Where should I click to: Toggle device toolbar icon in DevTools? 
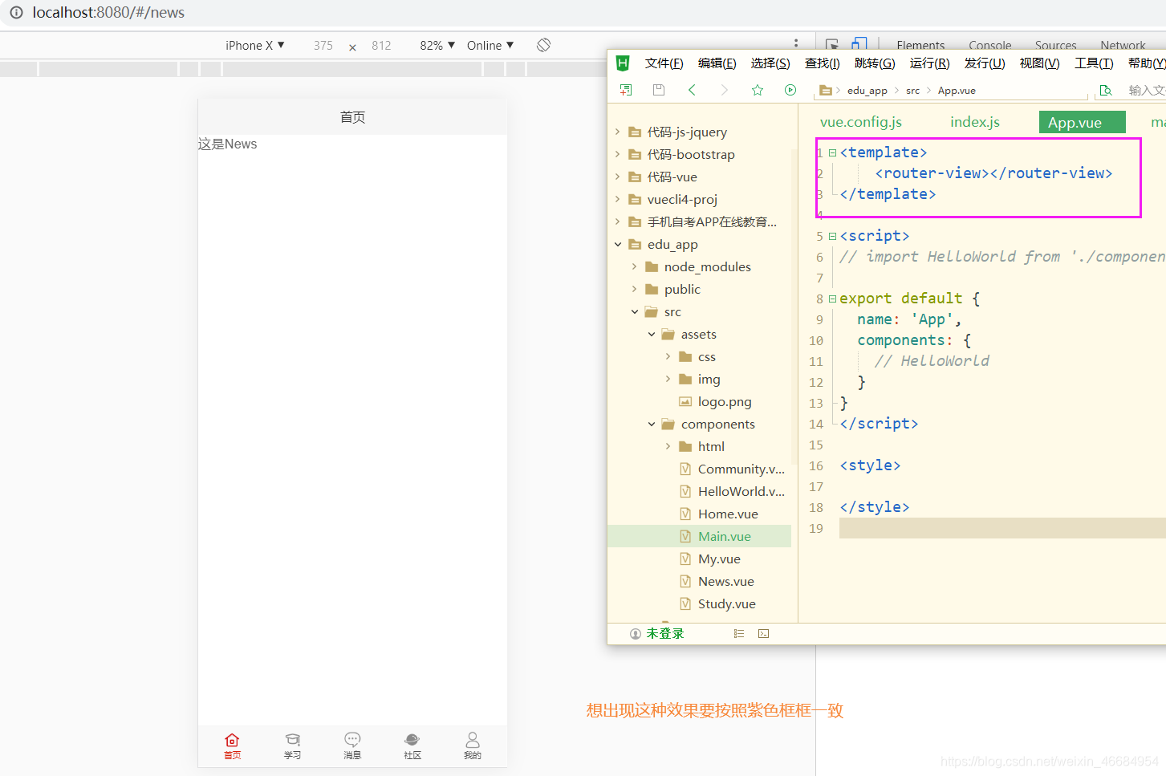click(x=859, y=44)
